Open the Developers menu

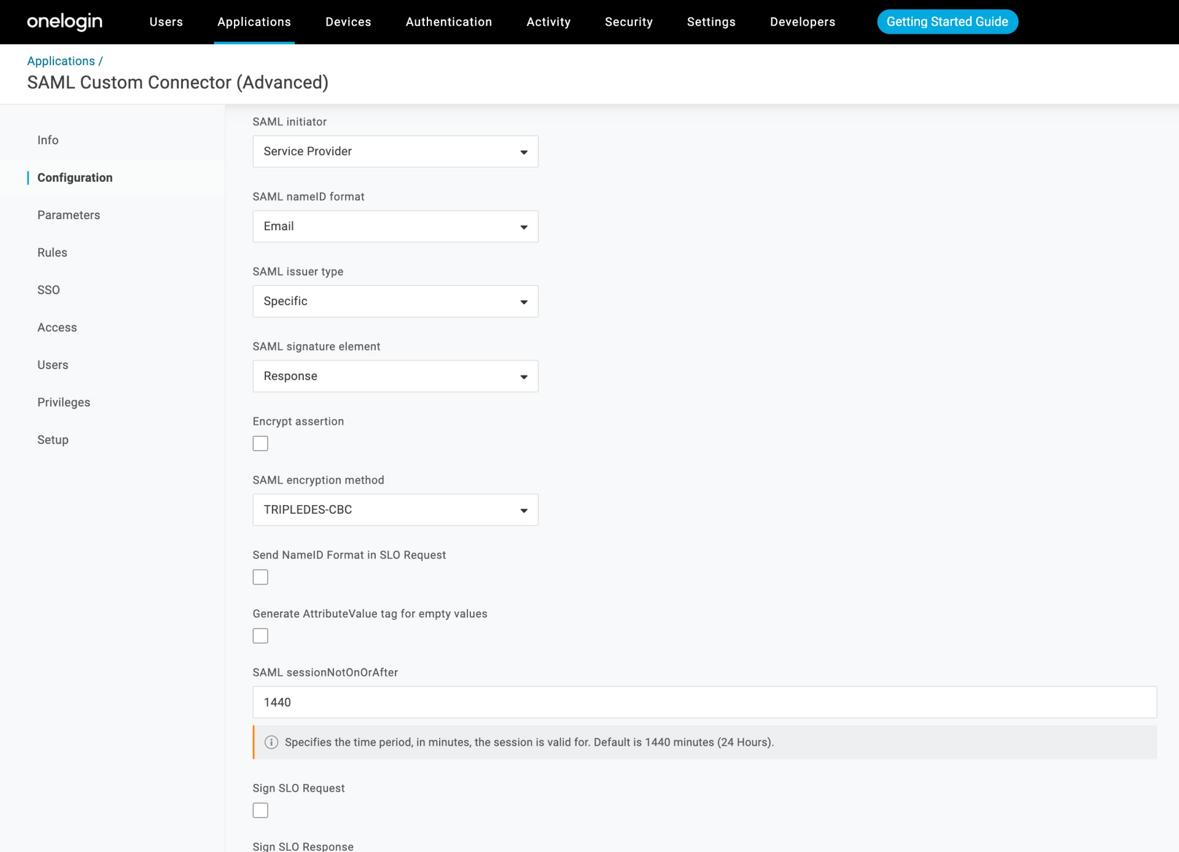coord(802,22)
